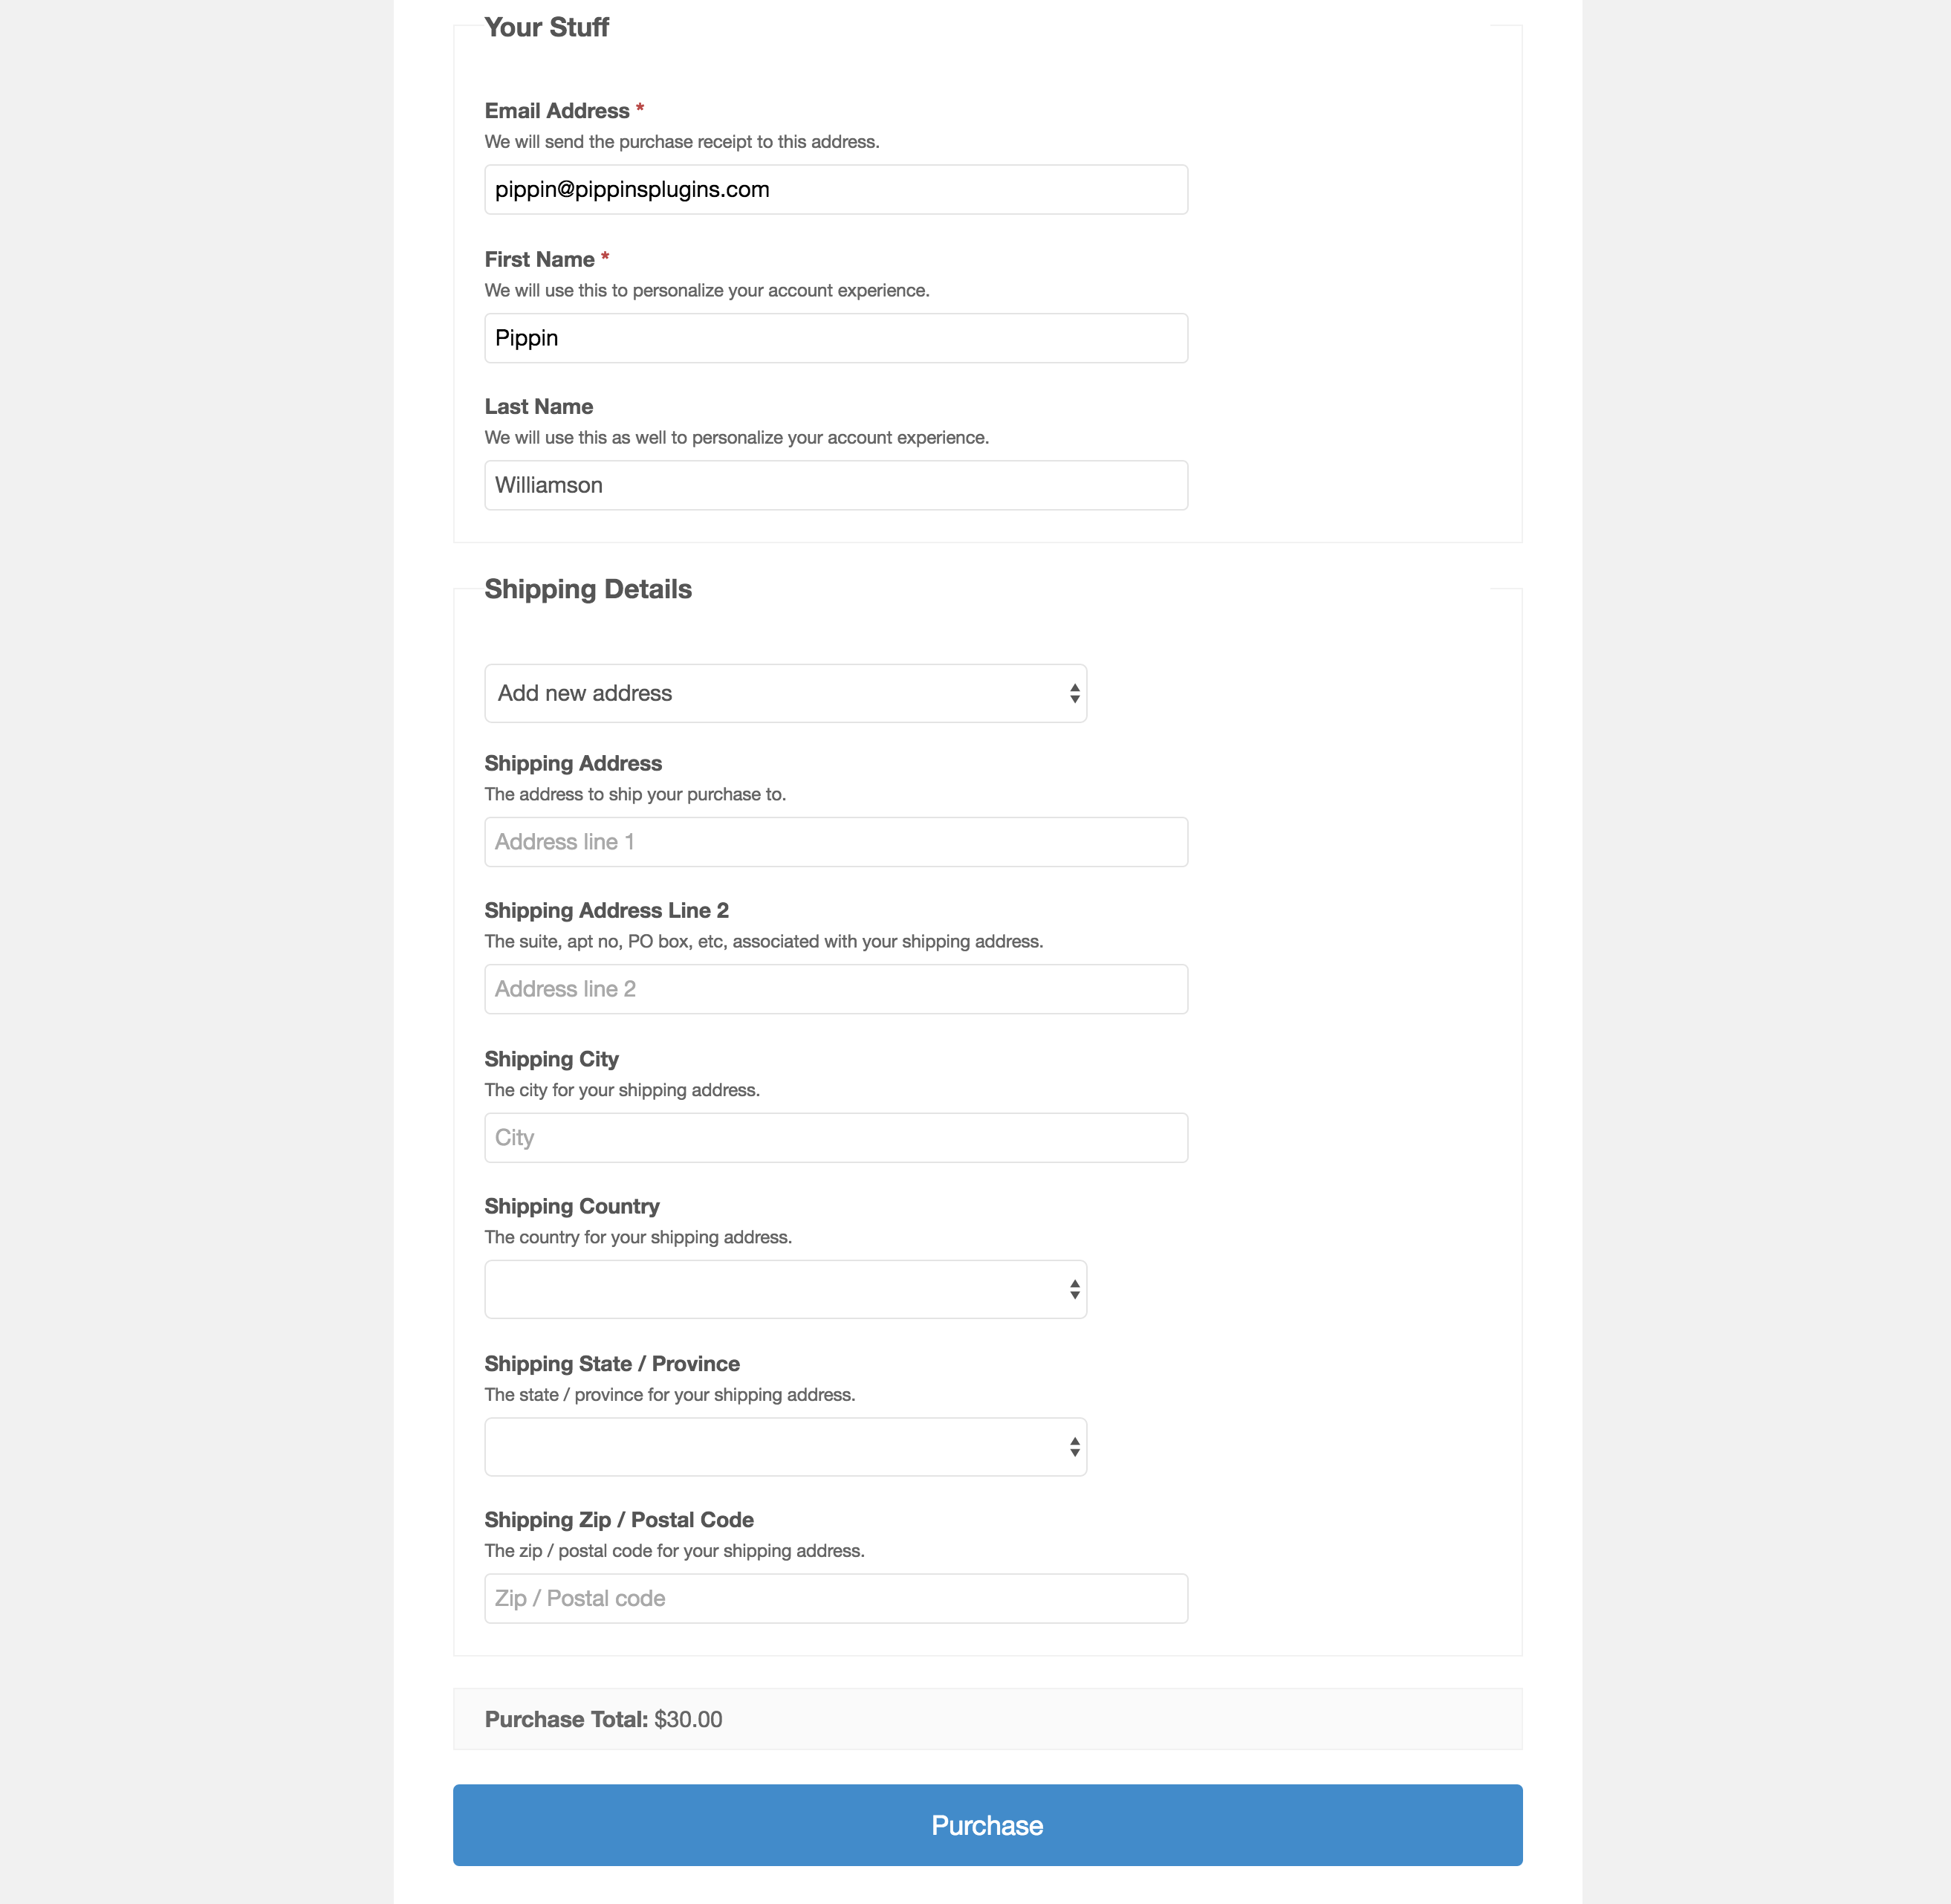The image size is (1951, 1904).
Task: Open the Add new address dropdown
Action: tap(785, 693)
